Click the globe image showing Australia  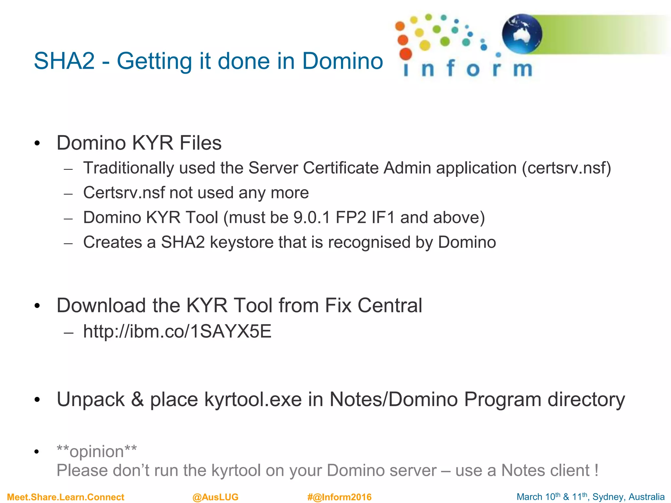coord(522,34)
